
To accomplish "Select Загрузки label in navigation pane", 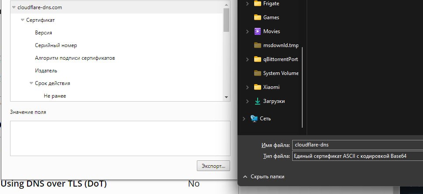I will point(274,101).
